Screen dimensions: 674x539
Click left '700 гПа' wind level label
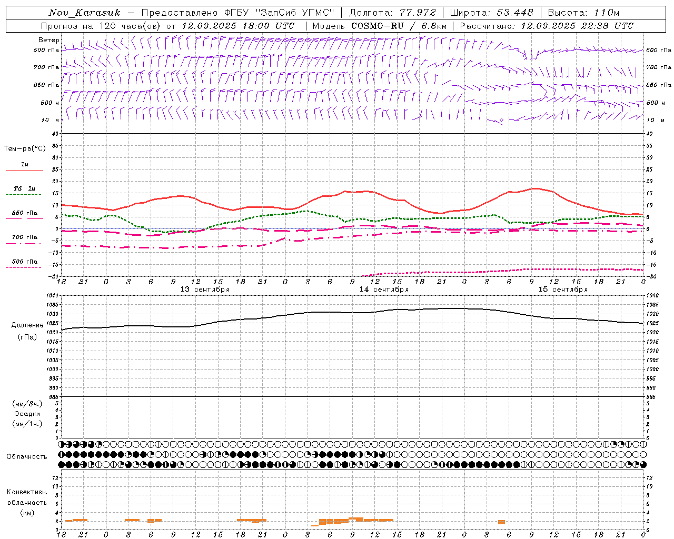46,67
